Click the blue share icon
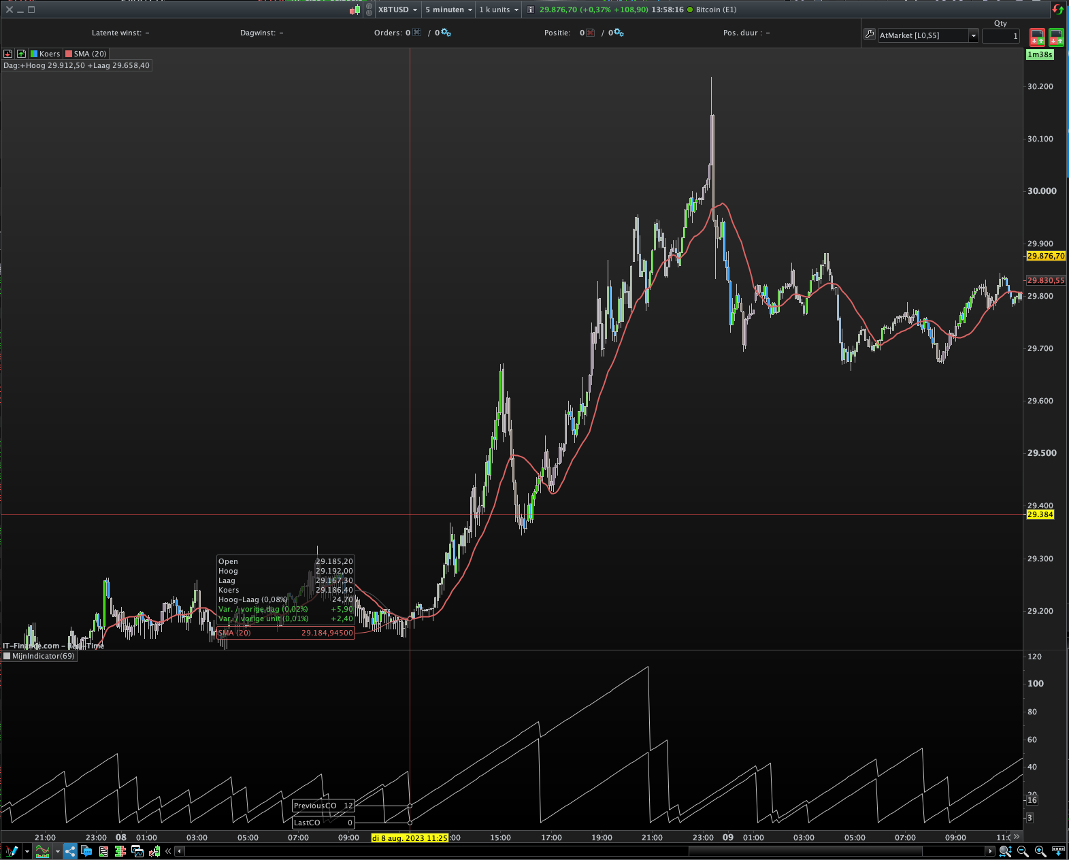This screenshot has width=1069, height=860. [x=70, y=851]
